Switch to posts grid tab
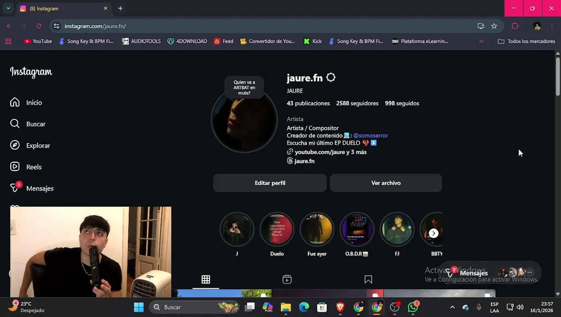This screenshot has height=317, width=561. tap(206, 280)
